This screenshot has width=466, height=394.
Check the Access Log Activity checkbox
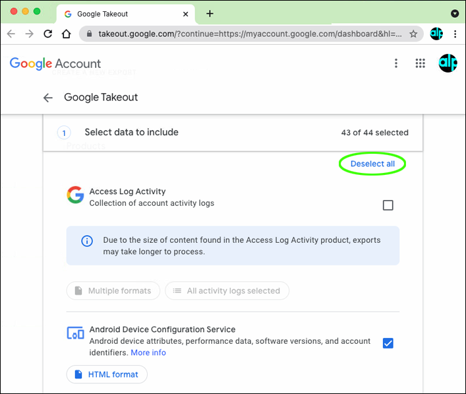point(388,205)
